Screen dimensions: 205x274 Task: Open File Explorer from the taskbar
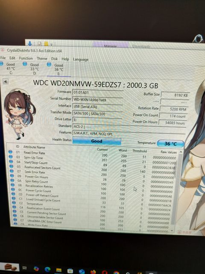[59, 270]
